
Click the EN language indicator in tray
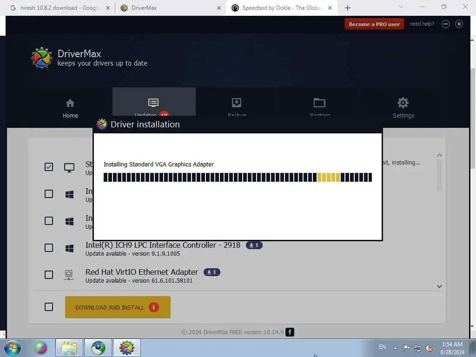(x=382, y=347)
